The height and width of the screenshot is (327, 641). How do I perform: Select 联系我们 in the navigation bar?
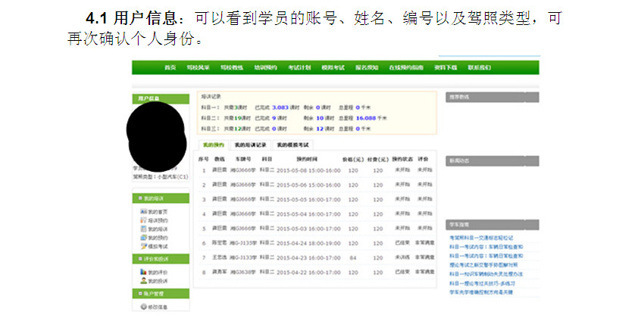(x=480, y=67)
